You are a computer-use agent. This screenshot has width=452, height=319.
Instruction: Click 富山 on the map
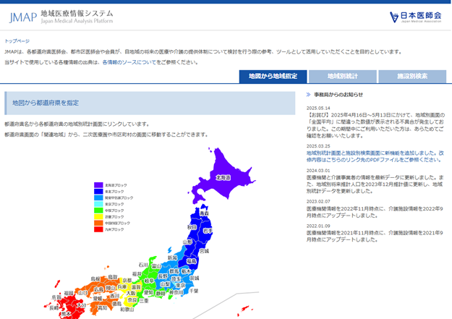[x=156, y=266]
